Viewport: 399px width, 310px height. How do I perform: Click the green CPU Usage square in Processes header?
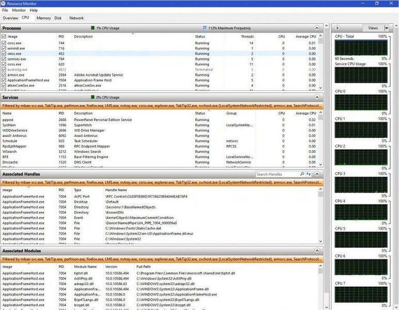pos(92,28)
